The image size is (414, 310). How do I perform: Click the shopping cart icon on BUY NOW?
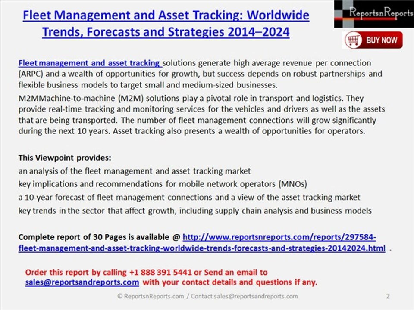click(353, 40)
